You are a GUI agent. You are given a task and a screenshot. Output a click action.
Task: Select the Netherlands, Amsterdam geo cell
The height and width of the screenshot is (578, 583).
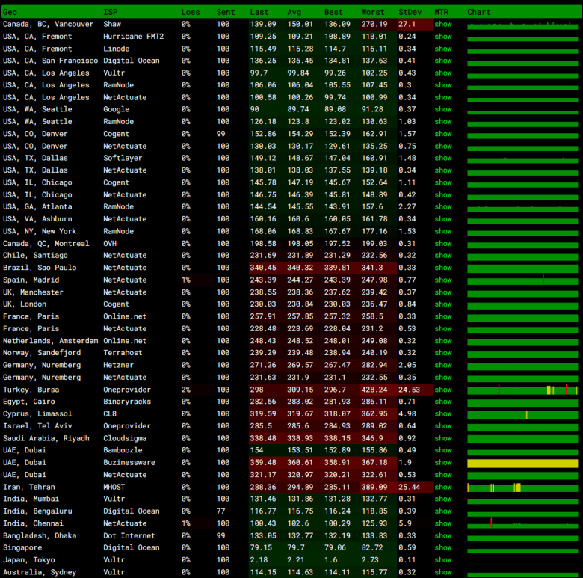51,341
